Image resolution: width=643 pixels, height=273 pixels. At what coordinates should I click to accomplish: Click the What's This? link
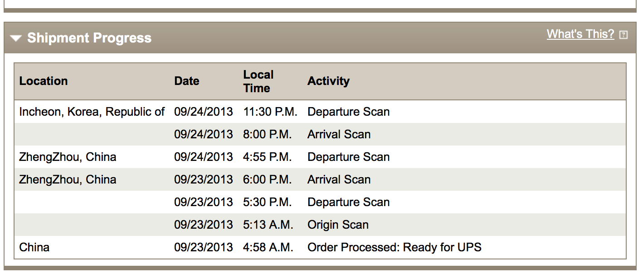coord(580,34)
